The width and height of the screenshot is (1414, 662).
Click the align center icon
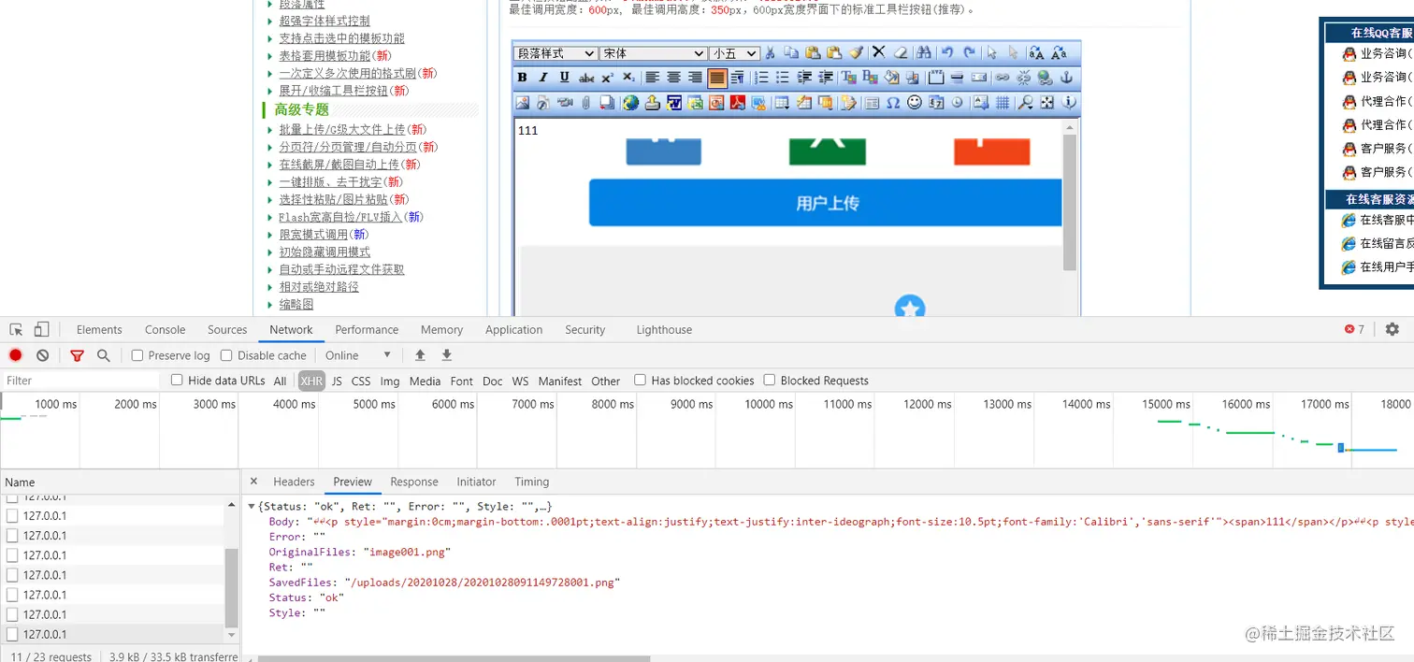pyautogui.click(x=674, y=78)
